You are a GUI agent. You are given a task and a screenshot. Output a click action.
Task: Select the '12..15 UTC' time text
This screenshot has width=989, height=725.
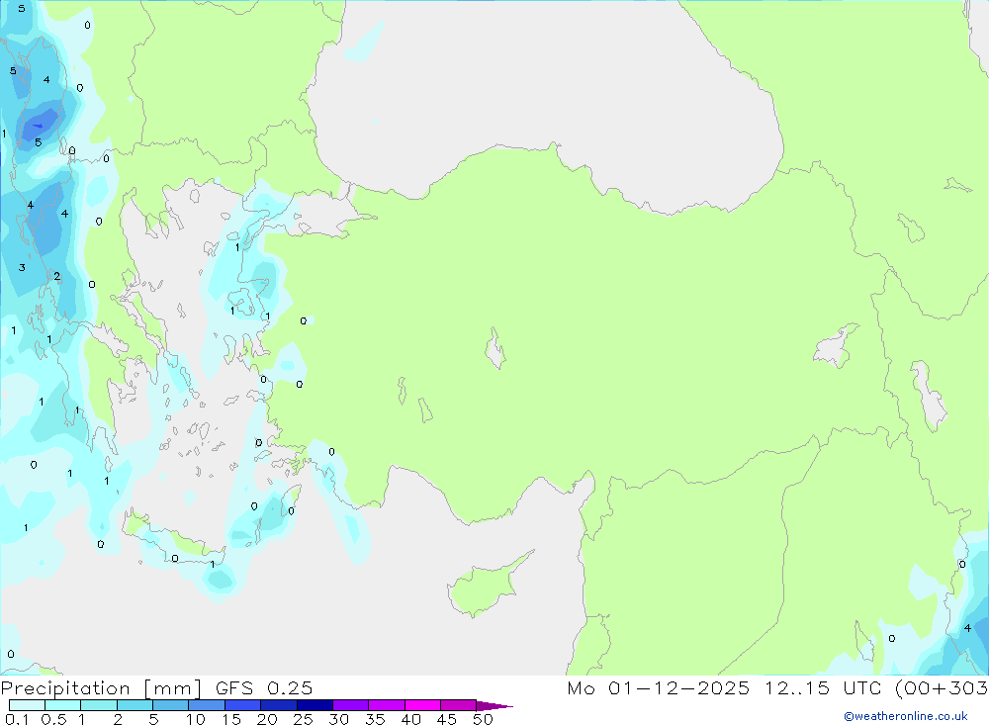click(823, 687)
